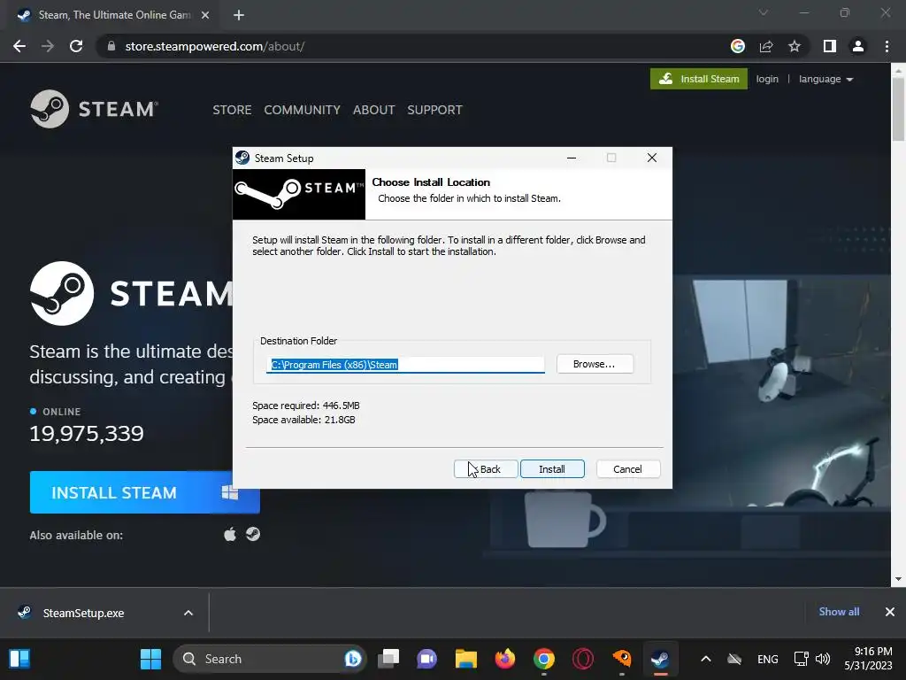
Task: Open a new browser tab
Action: coord(239,15)
